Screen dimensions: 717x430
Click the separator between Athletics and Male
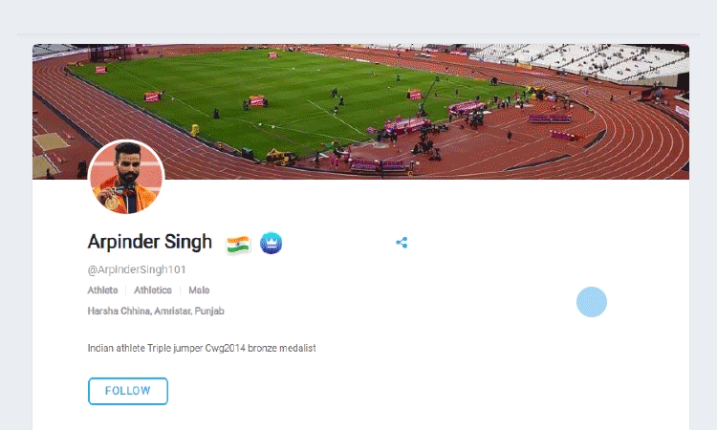(x=180, y=290)
